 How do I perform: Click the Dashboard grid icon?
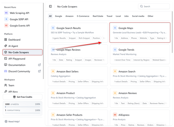click(6, 39)
